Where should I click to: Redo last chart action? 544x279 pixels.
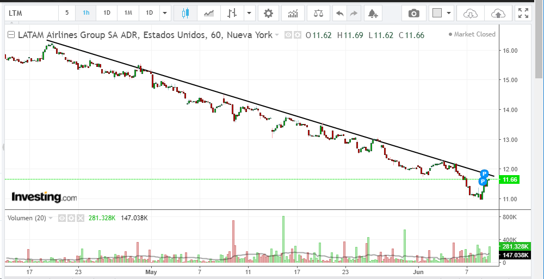[354, 14]
